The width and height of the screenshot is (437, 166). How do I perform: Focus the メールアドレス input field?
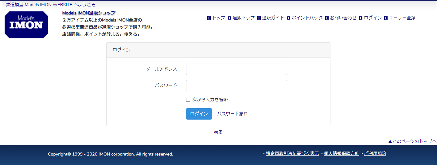coord(236,69)
